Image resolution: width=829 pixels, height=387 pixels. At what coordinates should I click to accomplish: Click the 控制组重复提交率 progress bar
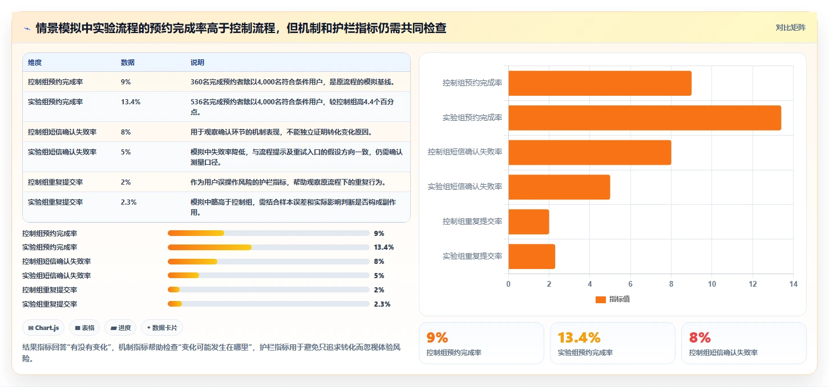tap(269, 290)
